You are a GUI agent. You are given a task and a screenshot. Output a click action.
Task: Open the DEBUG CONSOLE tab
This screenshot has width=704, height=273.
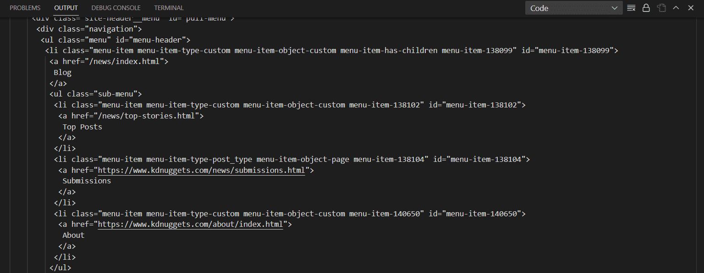click(x=116, y=8)
